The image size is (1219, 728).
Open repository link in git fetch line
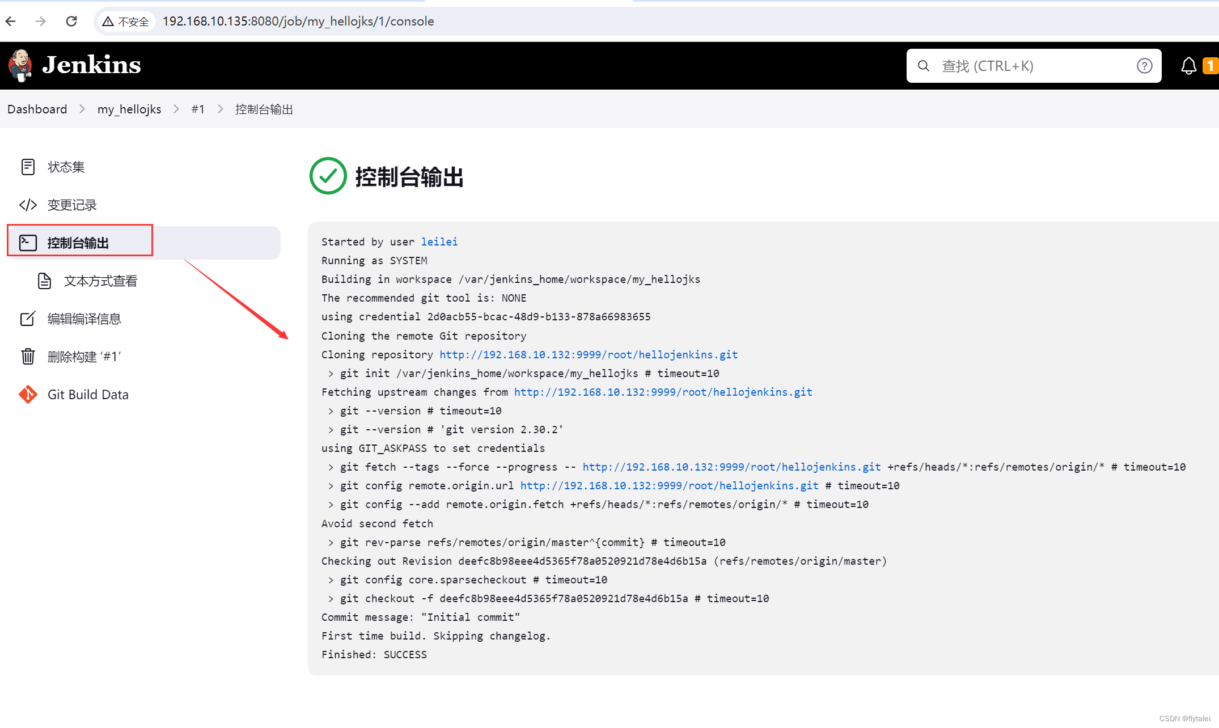coord(731,467)
